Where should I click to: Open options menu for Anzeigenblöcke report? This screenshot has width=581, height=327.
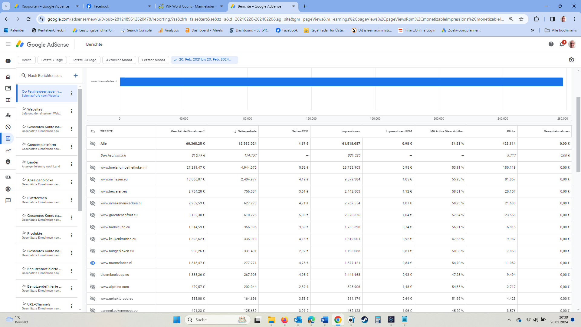72,182
